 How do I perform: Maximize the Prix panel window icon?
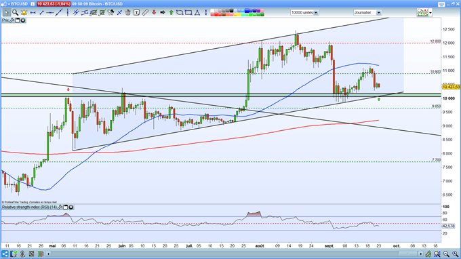(x=18, y=20)
